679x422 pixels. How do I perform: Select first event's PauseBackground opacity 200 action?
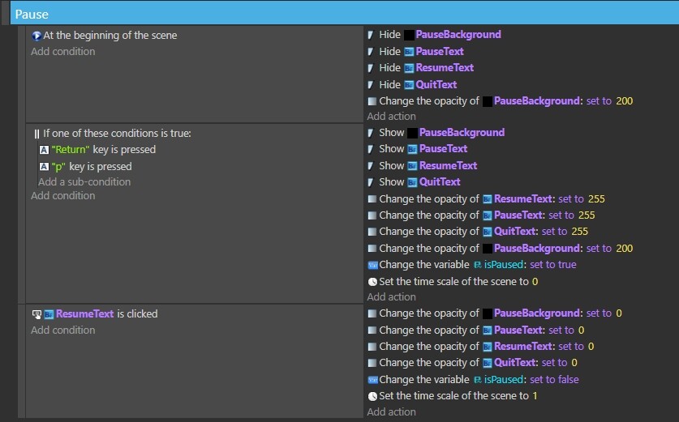pos(501,101)
